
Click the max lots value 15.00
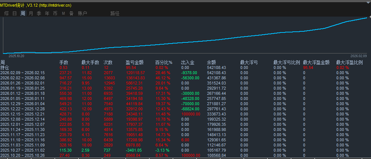[x=87, y=78]
